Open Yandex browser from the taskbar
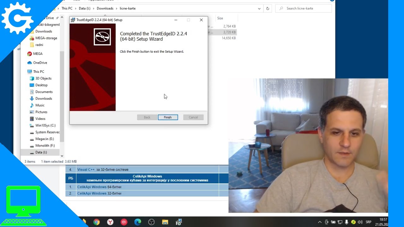The image size is (404, 227). 110,222
